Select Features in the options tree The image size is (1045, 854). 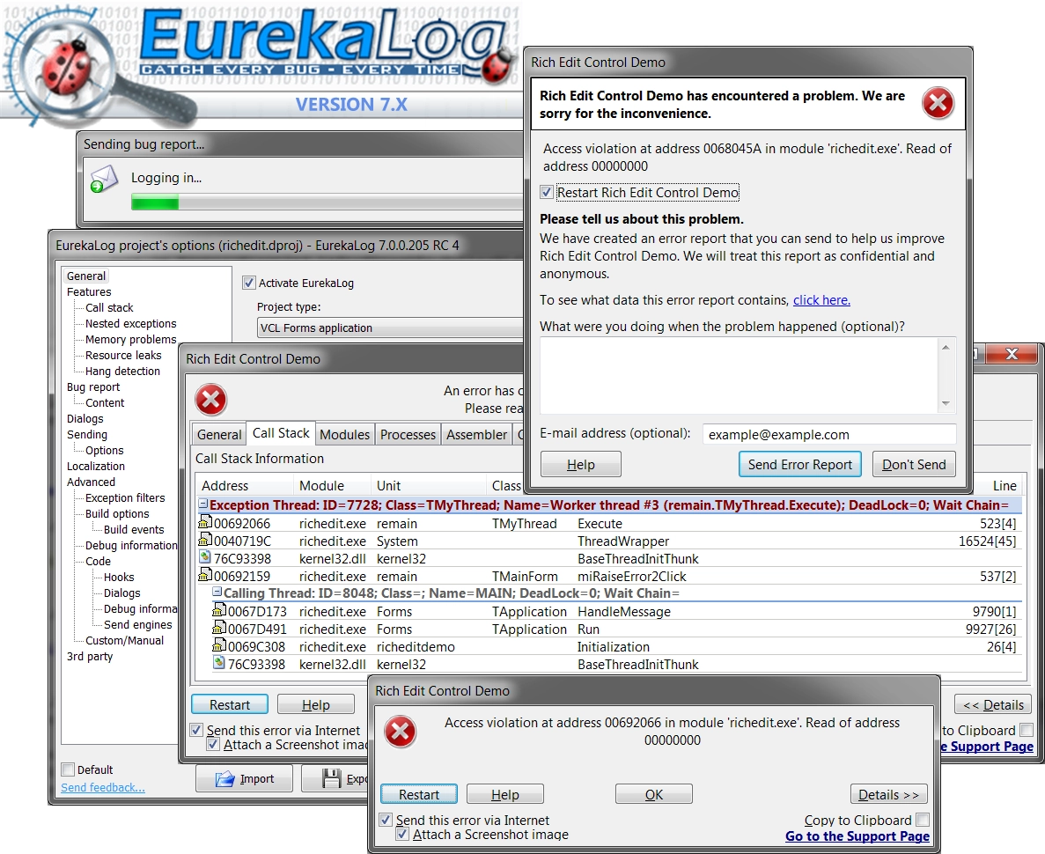tap(89, 292)
